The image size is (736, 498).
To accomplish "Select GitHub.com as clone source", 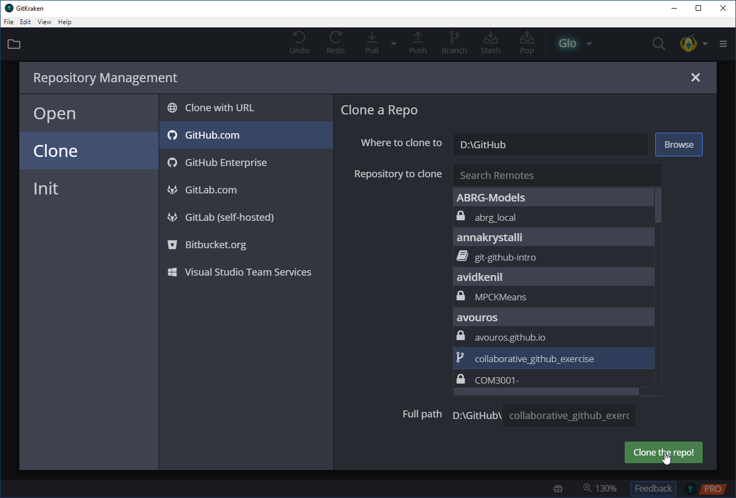I will 246,135.
